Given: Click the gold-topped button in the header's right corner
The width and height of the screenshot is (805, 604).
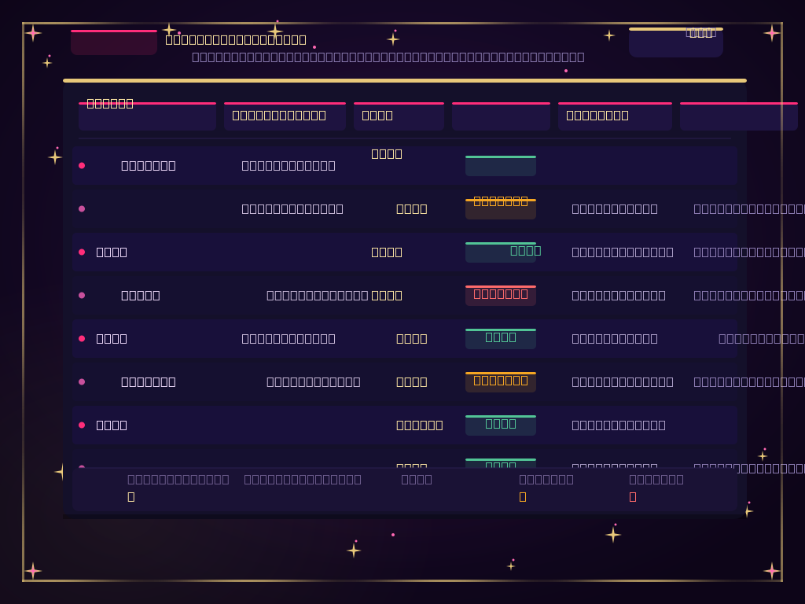Looking at the screenshot, I should (675, 42).
